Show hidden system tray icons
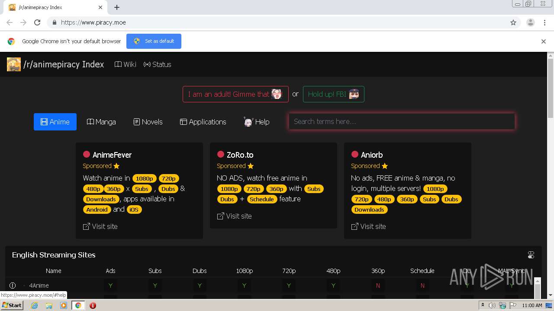The width and height of the screenshot is (554, 311). 483,305
